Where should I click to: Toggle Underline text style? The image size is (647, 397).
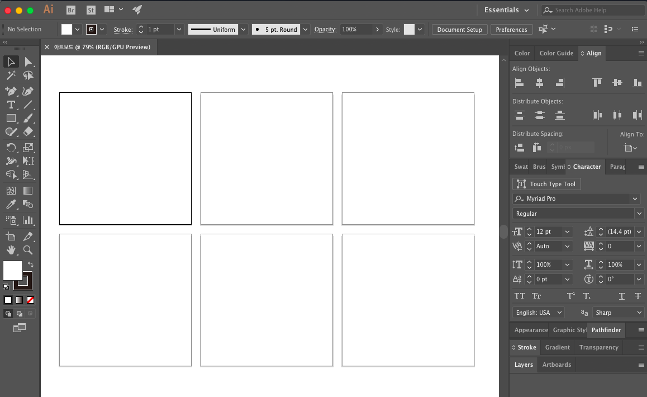click(x=622, y=296)
